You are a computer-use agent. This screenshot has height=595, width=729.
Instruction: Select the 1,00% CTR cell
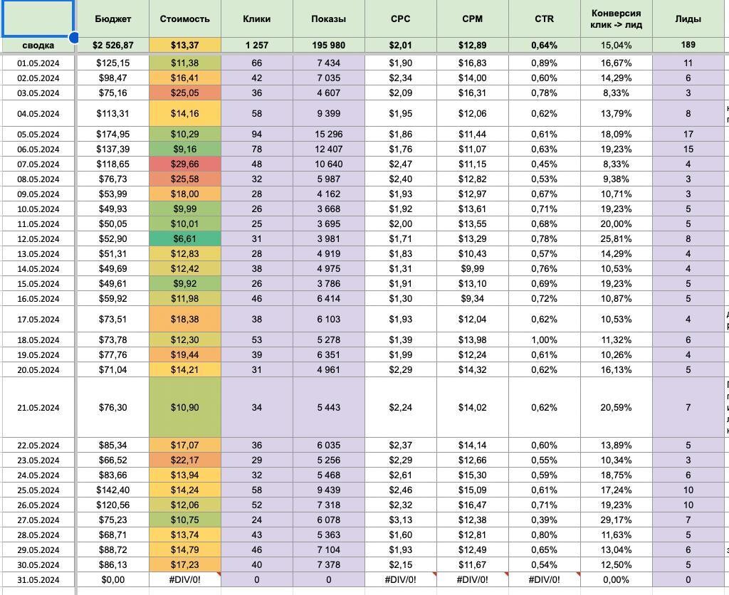click(544, 339)
